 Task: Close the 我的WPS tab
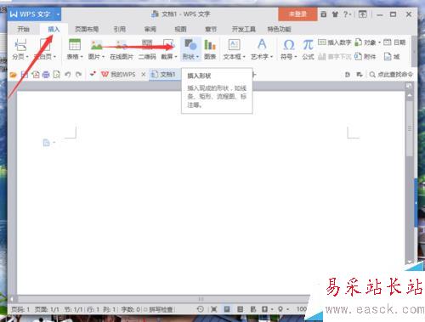point(144,75)
